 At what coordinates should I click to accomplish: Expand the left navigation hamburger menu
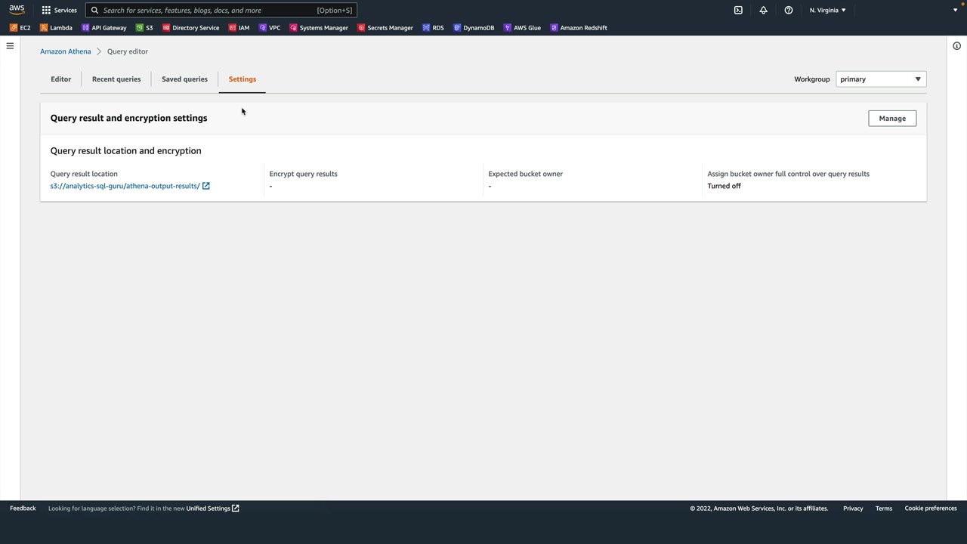pos(10,46)
